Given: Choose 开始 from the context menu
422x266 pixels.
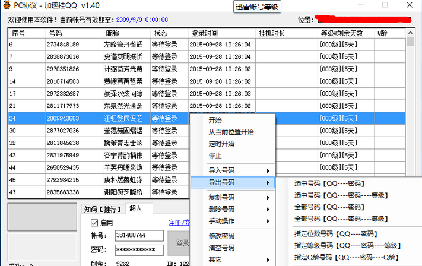Looking at the screenshot, I should pyautogui.click(x=215, y=120).
